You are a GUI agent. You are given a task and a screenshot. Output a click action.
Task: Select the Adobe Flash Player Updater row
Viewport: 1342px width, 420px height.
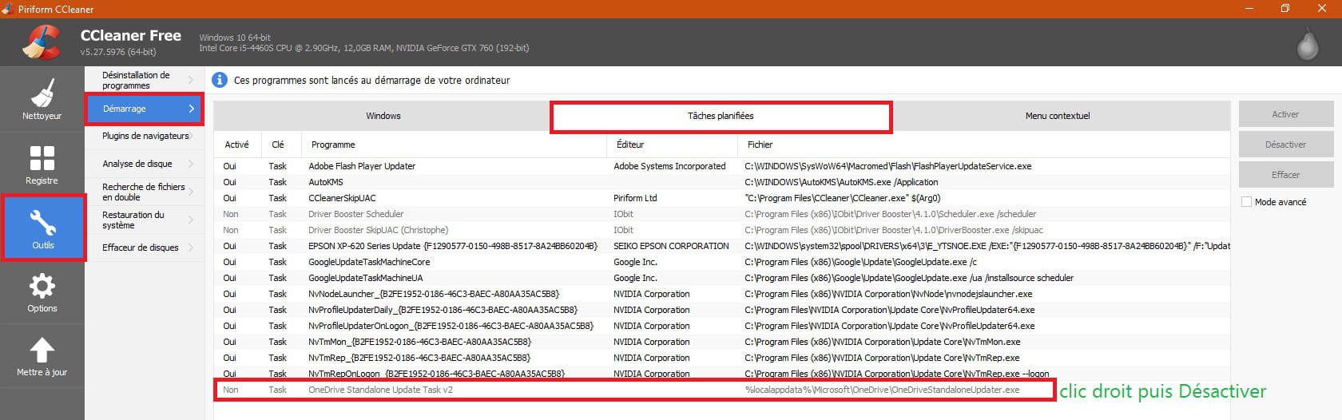tap(722, 166)
